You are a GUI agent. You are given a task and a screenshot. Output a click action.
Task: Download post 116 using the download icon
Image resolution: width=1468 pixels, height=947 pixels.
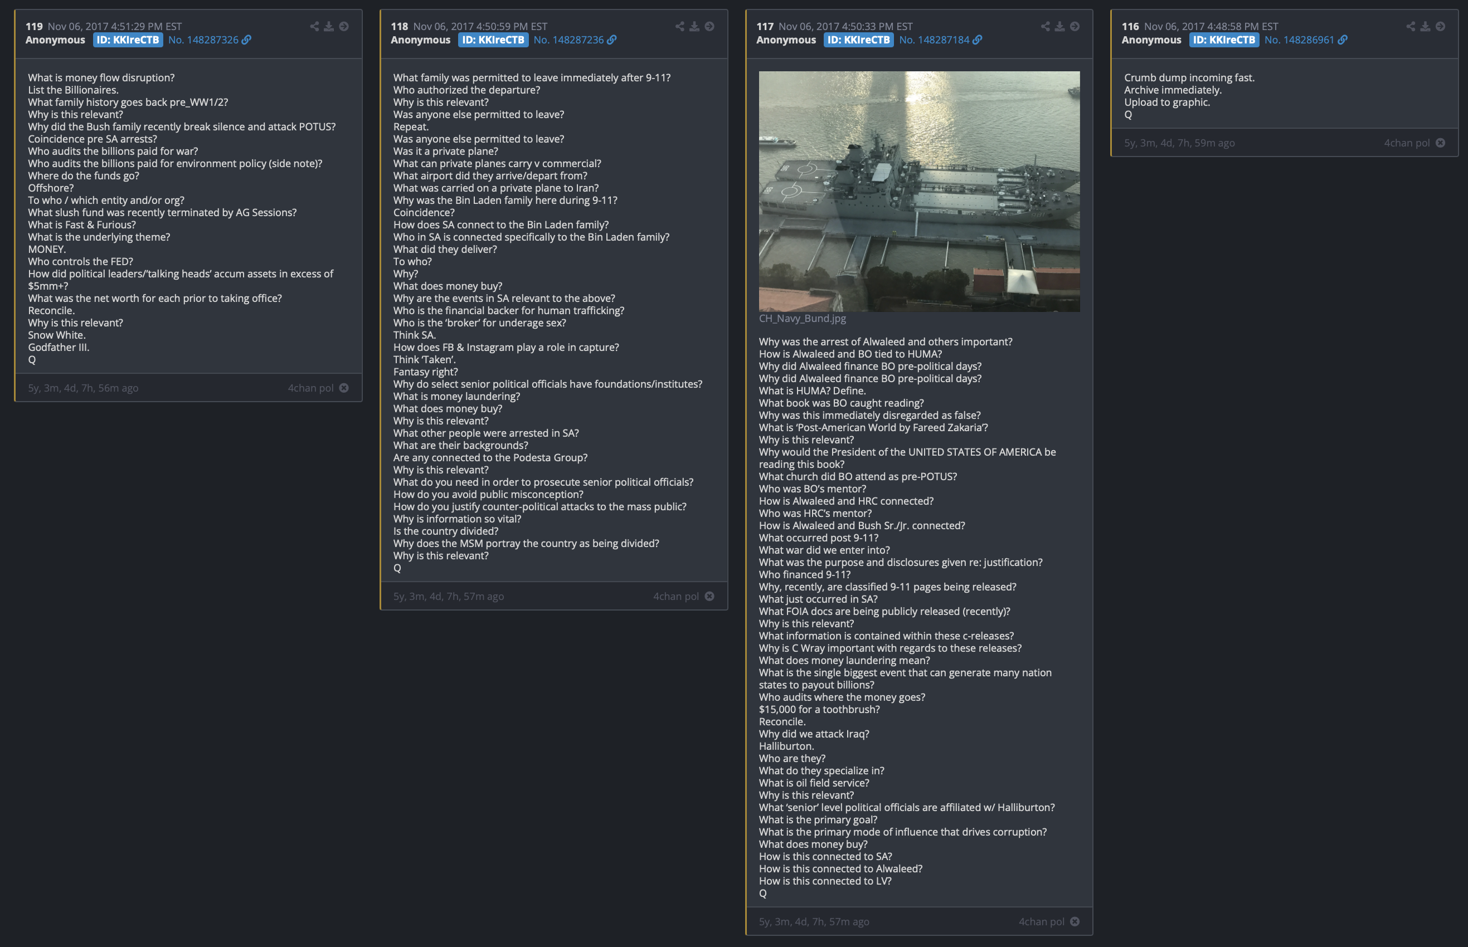(1426, 26)
